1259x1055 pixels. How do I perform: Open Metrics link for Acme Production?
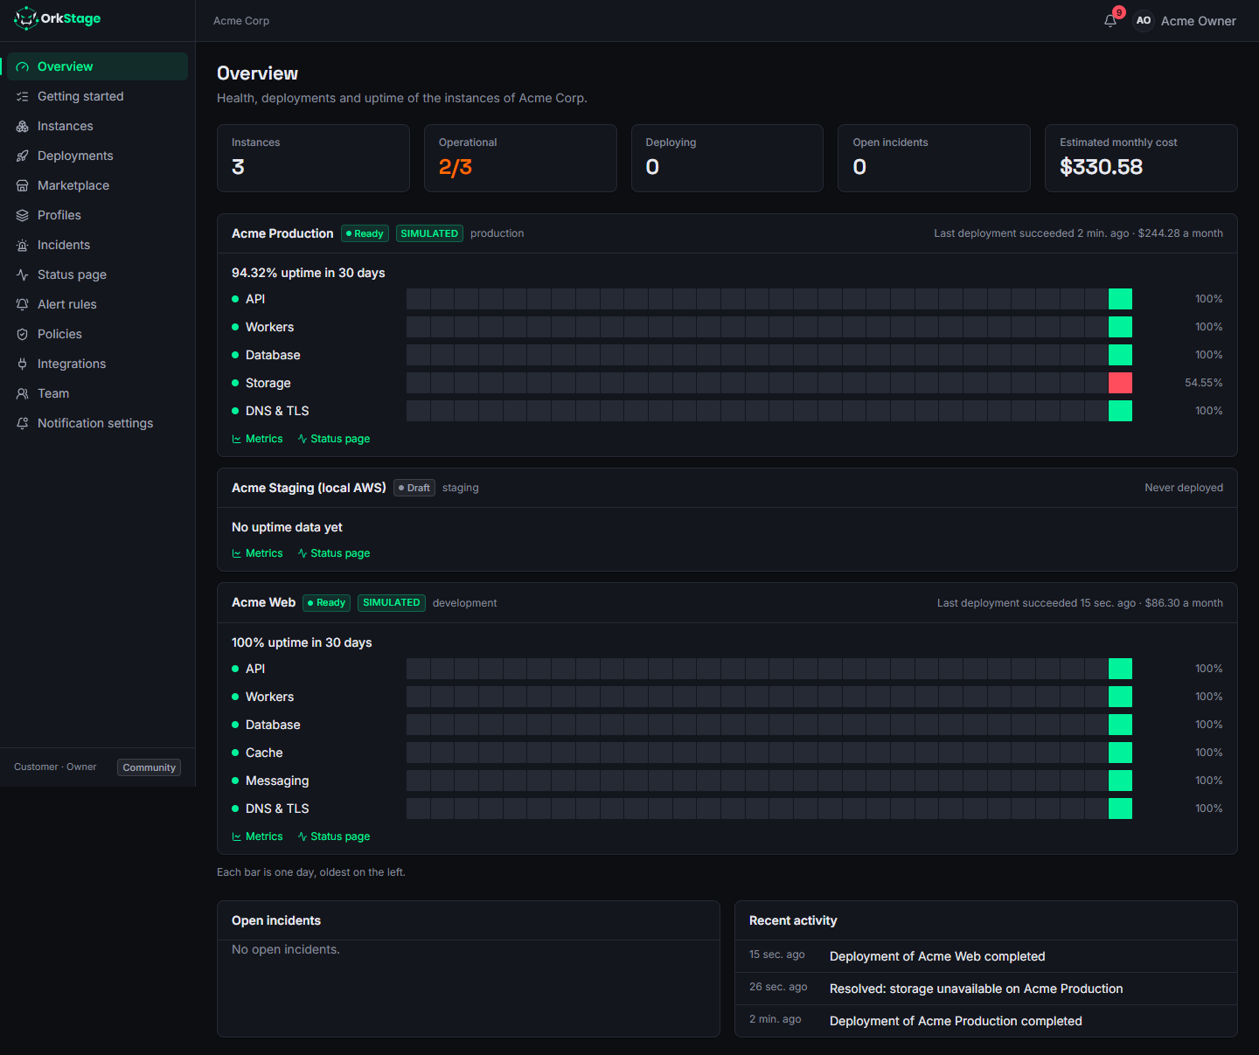257,439
